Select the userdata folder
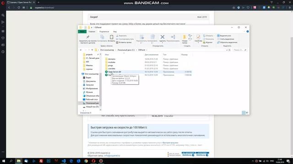293x164 pixels. coord(112,69)
